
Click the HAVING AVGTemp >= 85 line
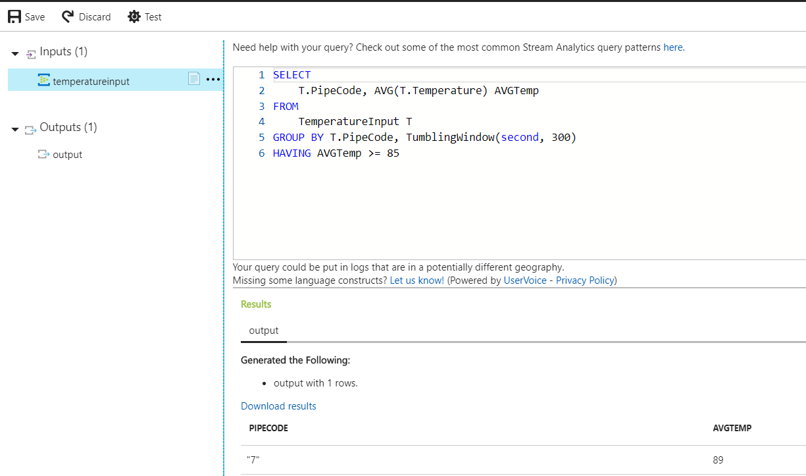tap(336, 153)
